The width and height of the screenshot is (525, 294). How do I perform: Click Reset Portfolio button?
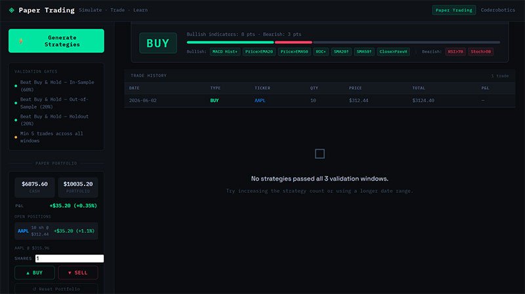(56, 289)
